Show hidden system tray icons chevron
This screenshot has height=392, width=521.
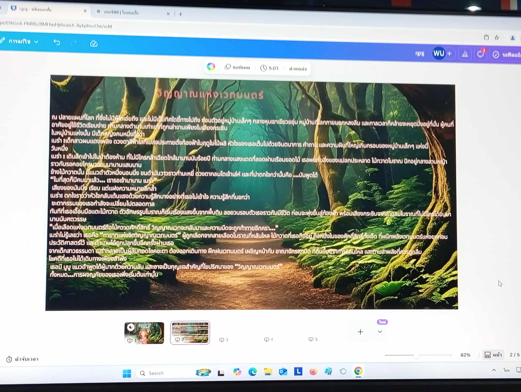point(494,370)
